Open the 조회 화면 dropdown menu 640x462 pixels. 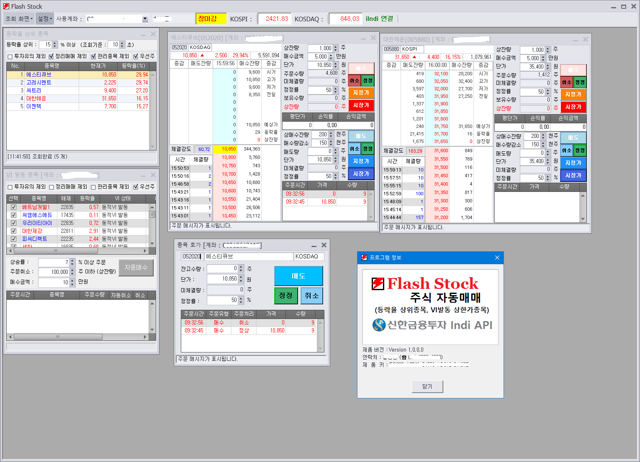[19, 19]
